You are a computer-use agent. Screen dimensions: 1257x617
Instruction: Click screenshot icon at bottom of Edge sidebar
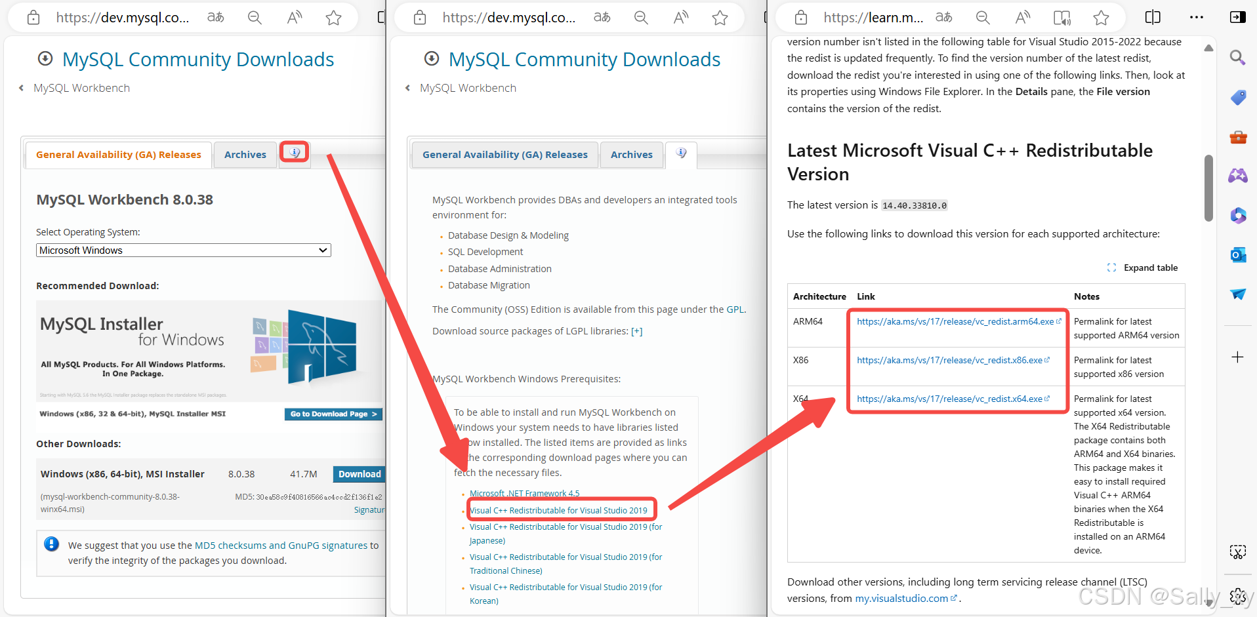click(1237, 552)
